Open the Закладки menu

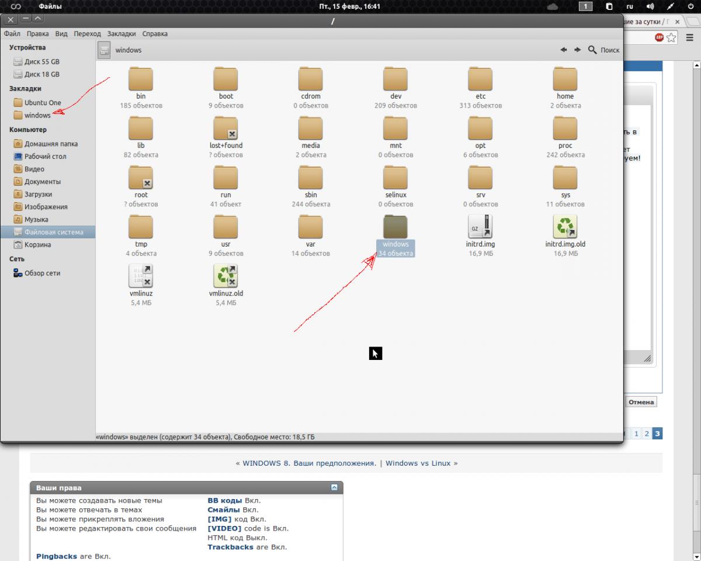pyautogui.click(x=122, y=34)
